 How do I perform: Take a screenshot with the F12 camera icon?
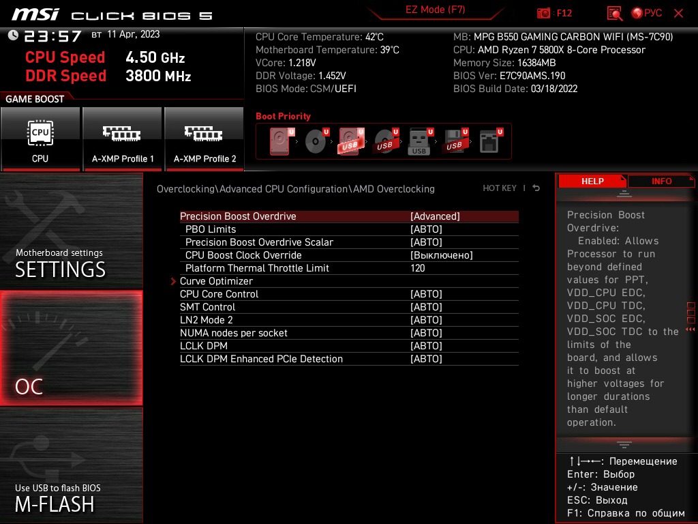(543, 13)
